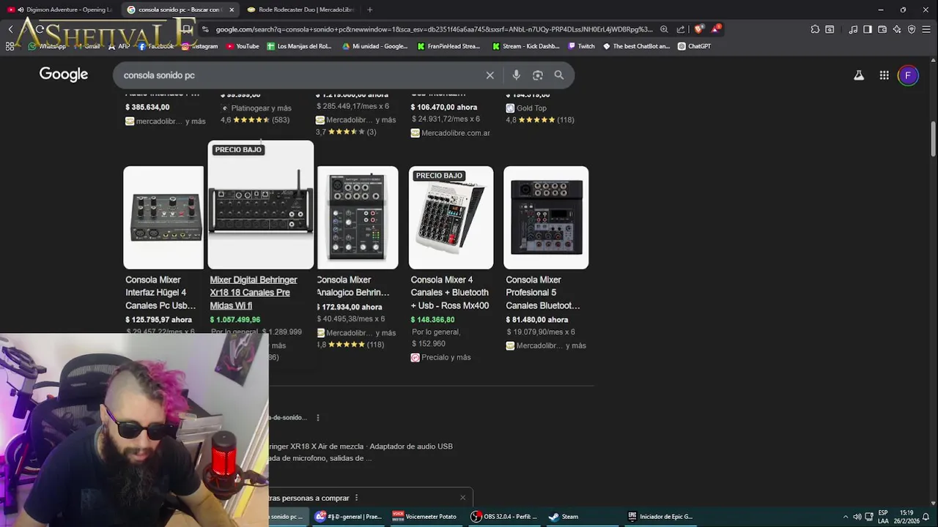Close the consola sonido pc tab

point(232,10)
